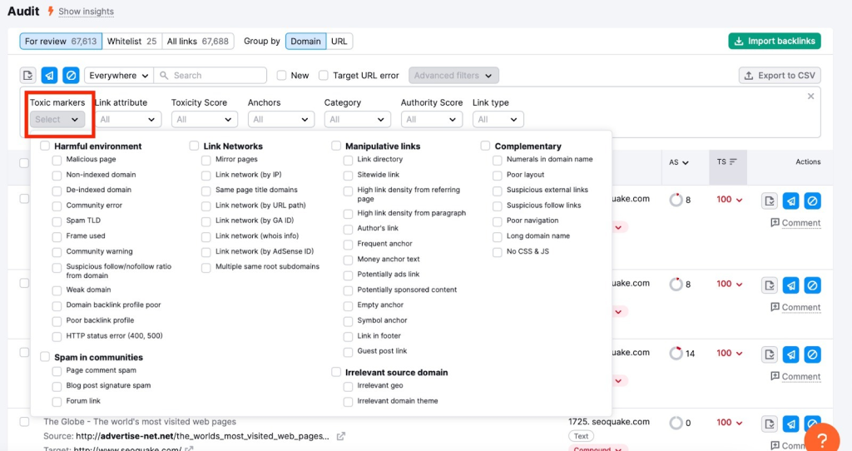Group results by URL

coord(339,42)
